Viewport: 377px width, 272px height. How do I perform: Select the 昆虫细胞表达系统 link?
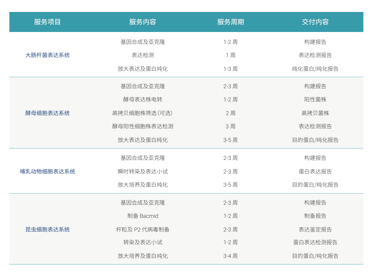47,229
